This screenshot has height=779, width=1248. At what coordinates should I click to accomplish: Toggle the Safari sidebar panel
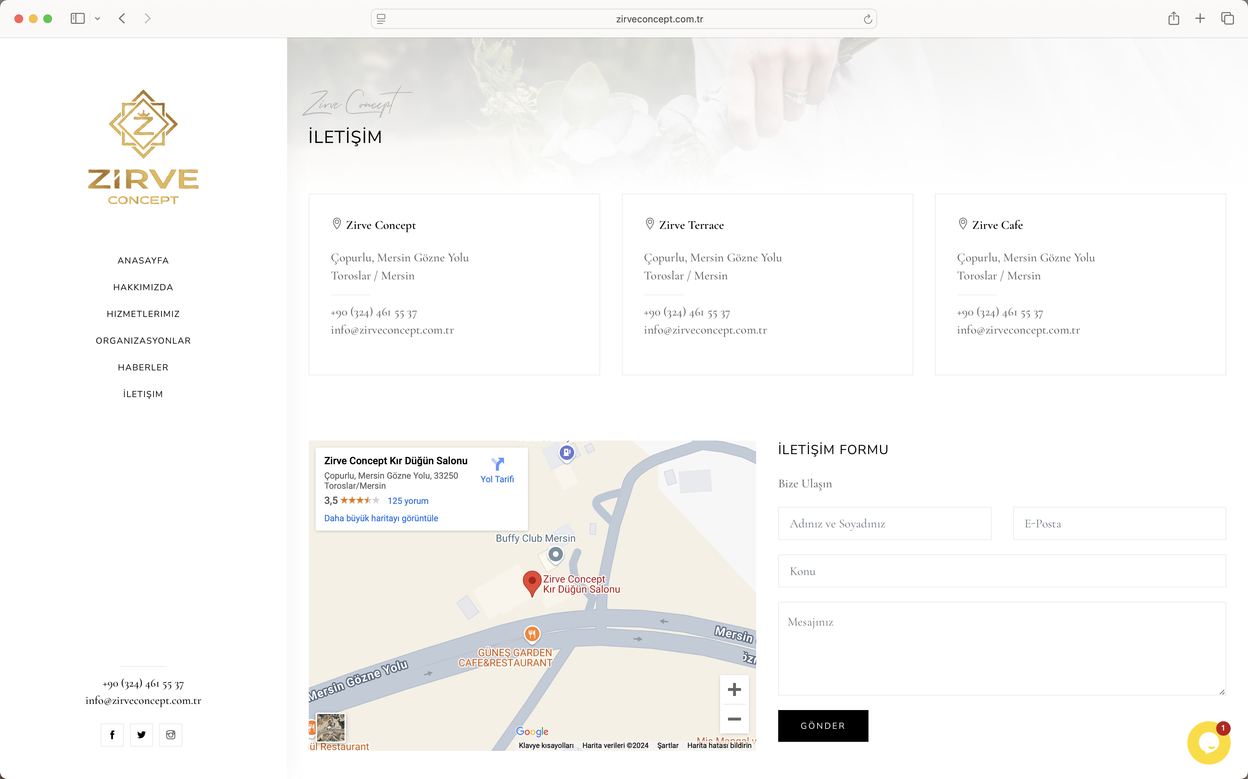[77, 19]
